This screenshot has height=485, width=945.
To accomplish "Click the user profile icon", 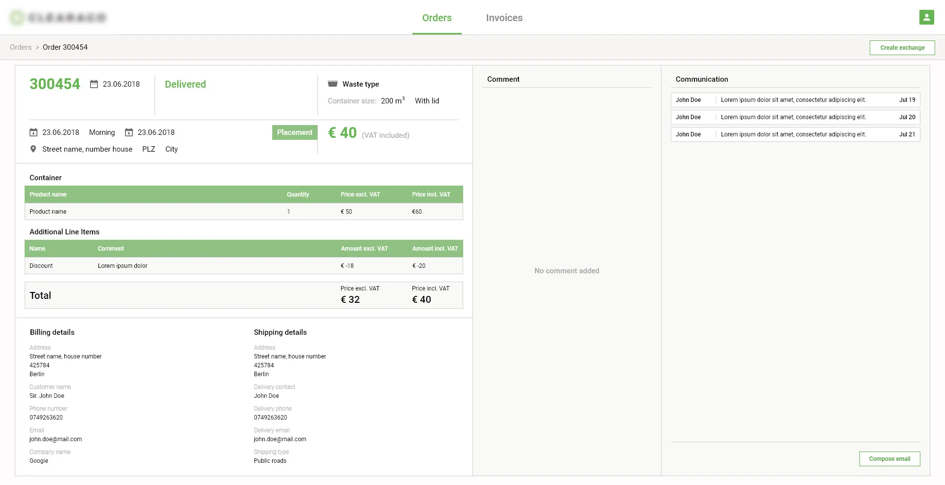I will [926, 17].
